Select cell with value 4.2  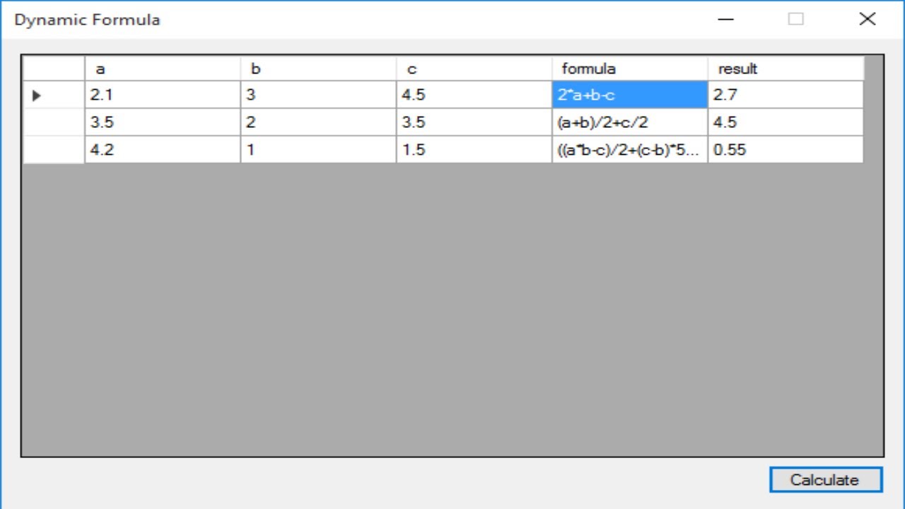pyautogui.click(x=163, y=150)
